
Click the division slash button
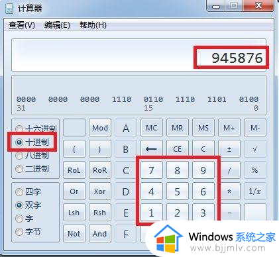pyautogui.click(x=229, y=170)
